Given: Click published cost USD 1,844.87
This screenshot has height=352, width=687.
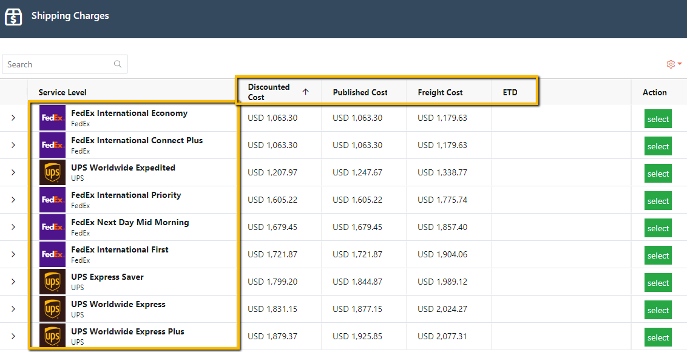Looking at the screenshot, I should pyautogui.click(x=357, y=282).
